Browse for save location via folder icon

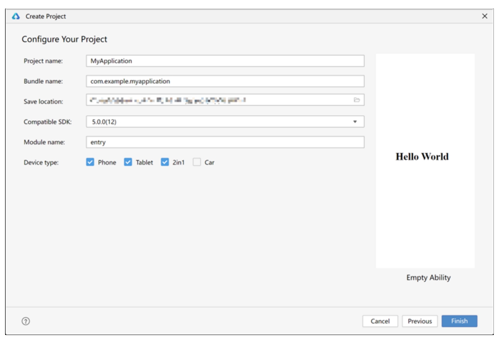click(357, 100)
